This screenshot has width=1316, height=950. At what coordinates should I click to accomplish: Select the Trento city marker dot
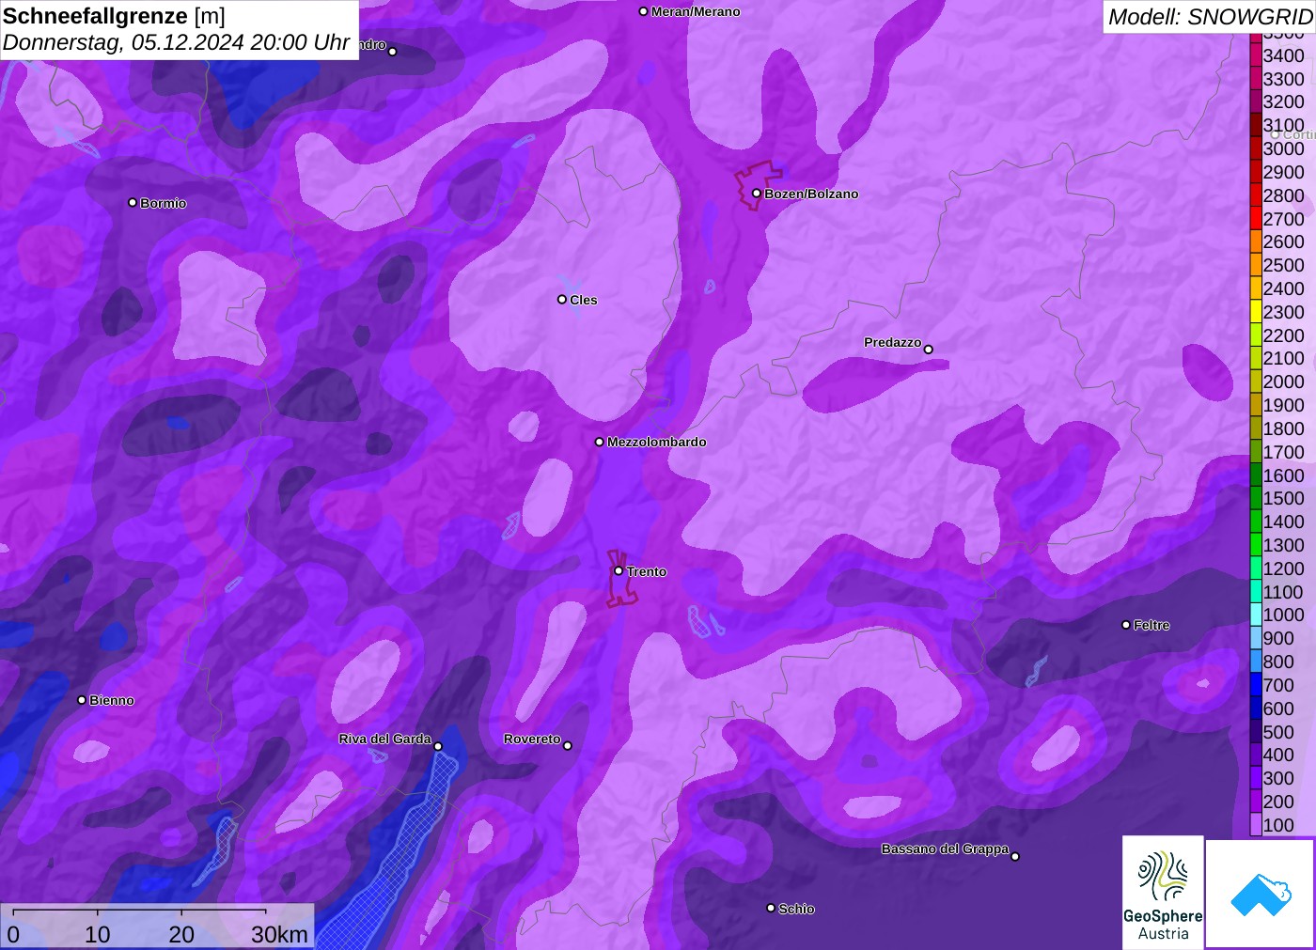(619, 571)
